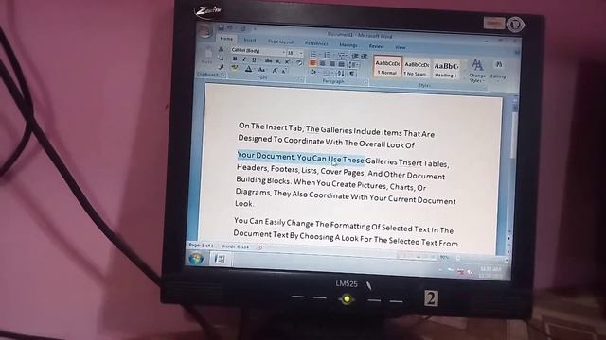Open the Font Color arrow dropdown

255,69
